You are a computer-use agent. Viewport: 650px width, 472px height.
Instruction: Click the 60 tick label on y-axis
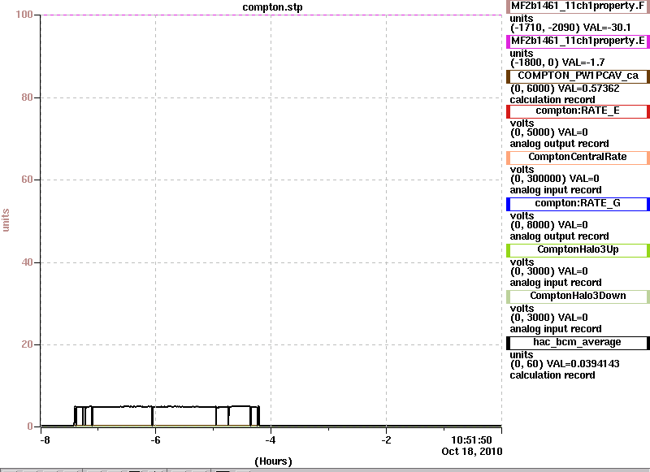tap(27, 180)
